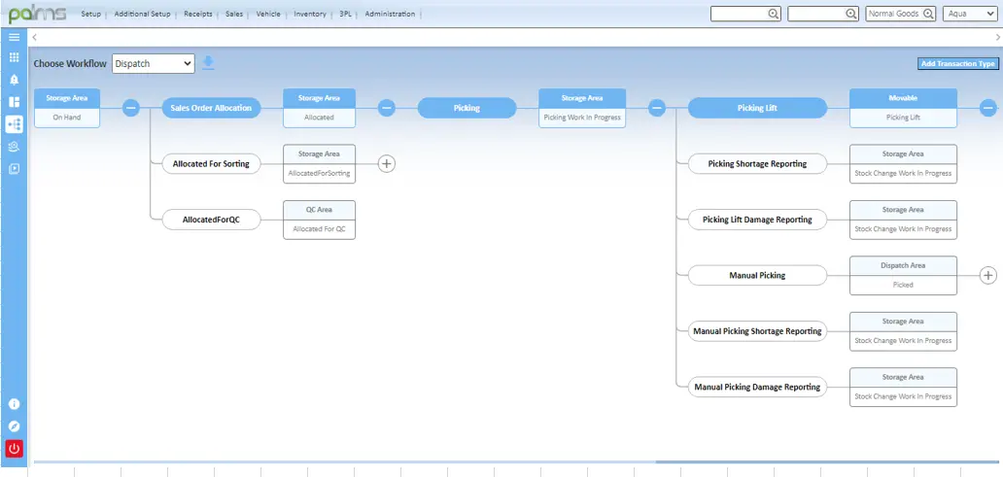Click the download icon beside workflow dropdown
The width and height of the screenshot is (1003, 477).
point(208,63)
